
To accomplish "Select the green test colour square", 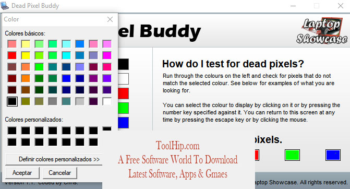I will click(124, 108).
